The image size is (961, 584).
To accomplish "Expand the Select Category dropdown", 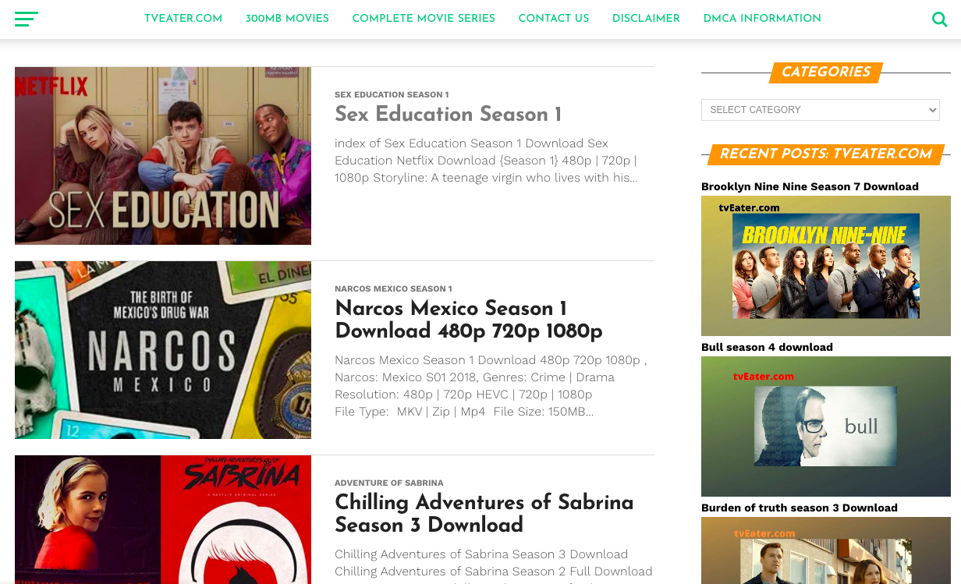I will pos(820,110).
